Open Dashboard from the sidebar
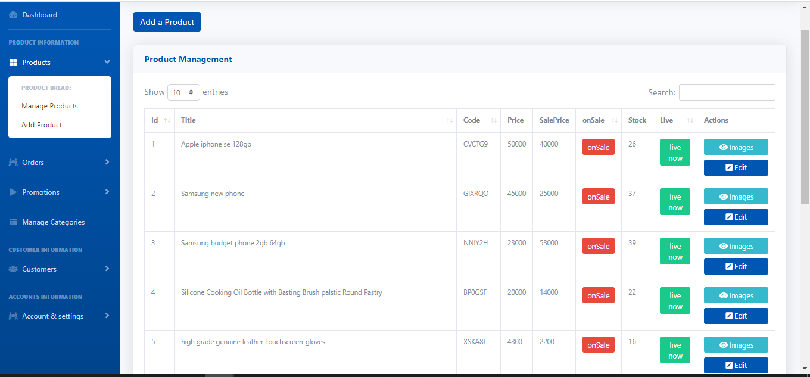Viewport: 810px width, 377px height. [x=40, y=15]
